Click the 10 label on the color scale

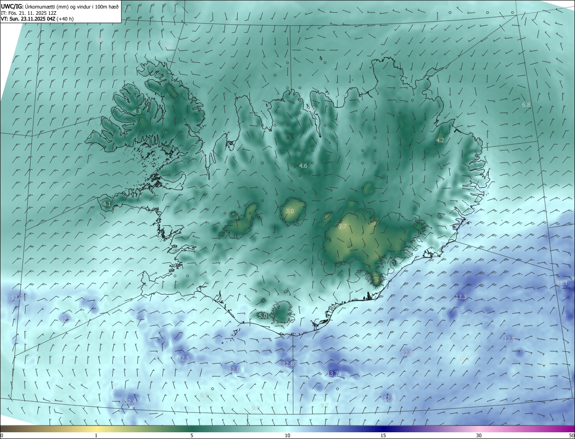(x=287, y=436)
